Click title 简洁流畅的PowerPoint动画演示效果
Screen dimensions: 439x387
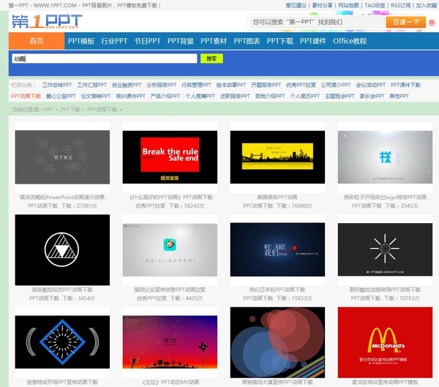pos(62,197)
